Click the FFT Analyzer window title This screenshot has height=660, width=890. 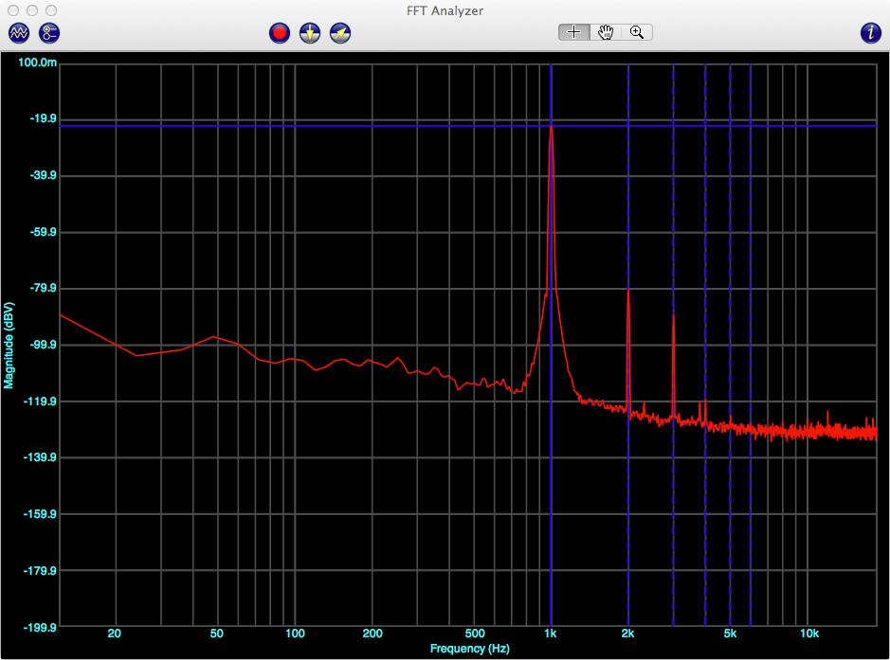point(445,10)
